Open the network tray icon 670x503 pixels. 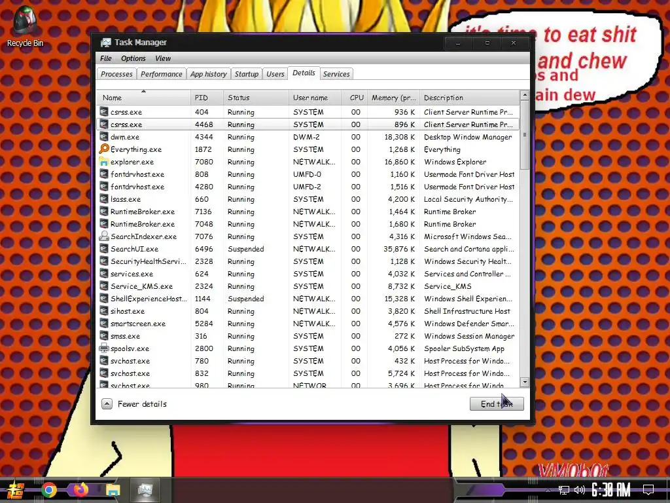click(x=563, y=490)
